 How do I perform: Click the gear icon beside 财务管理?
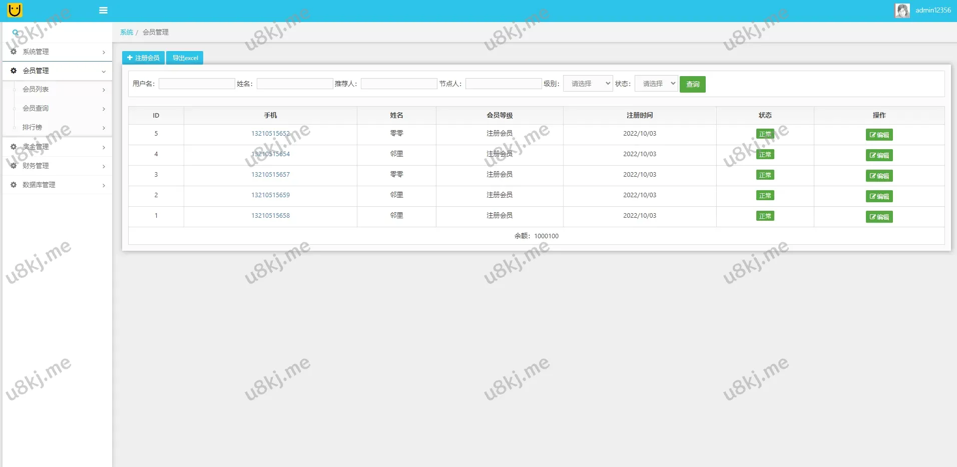14,166
